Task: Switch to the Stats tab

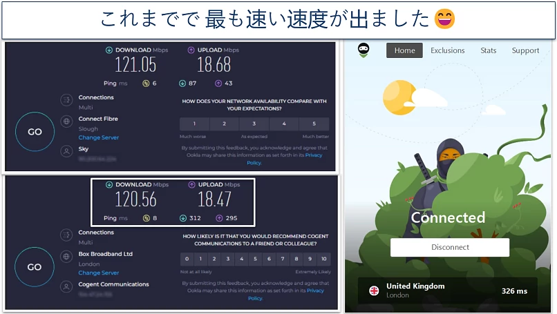Action: [489, 50]
